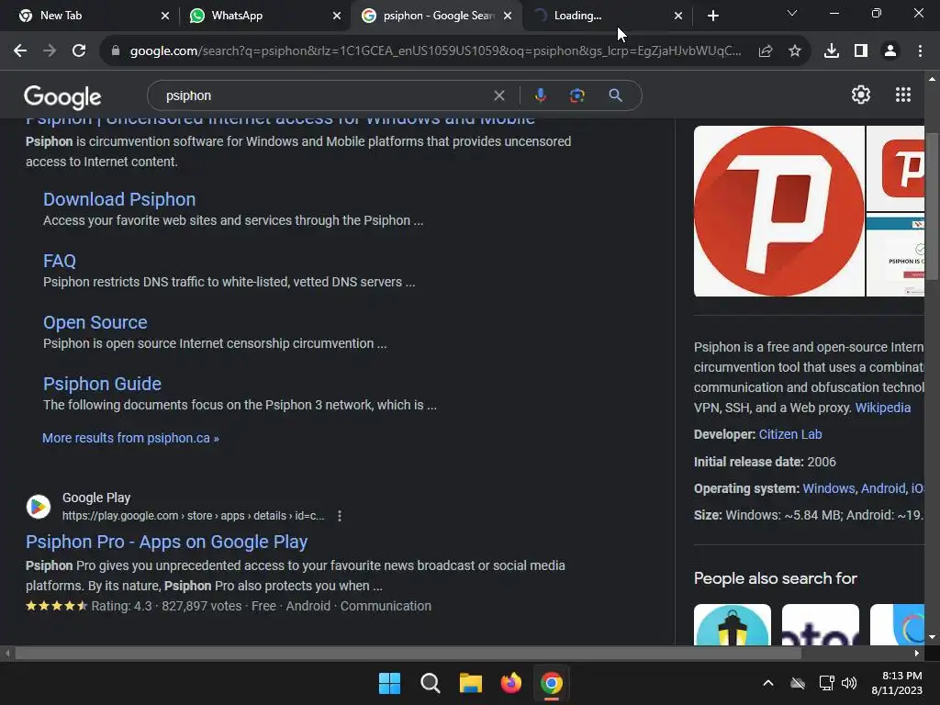The width and height of the screenshot is (940, 705).
Task: Open the Wikipedia link in knowledge panel
Action: click(882, 408)
